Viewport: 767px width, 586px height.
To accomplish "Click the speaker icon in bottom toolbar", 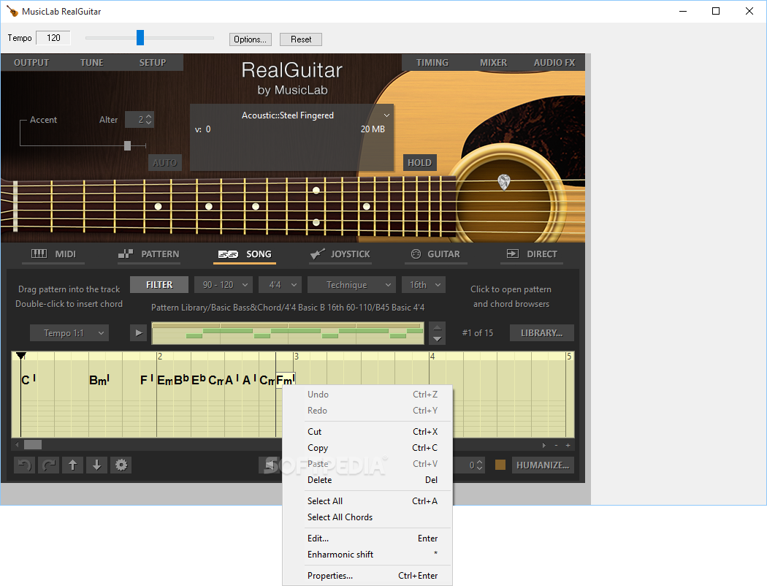I will [270, 465].
